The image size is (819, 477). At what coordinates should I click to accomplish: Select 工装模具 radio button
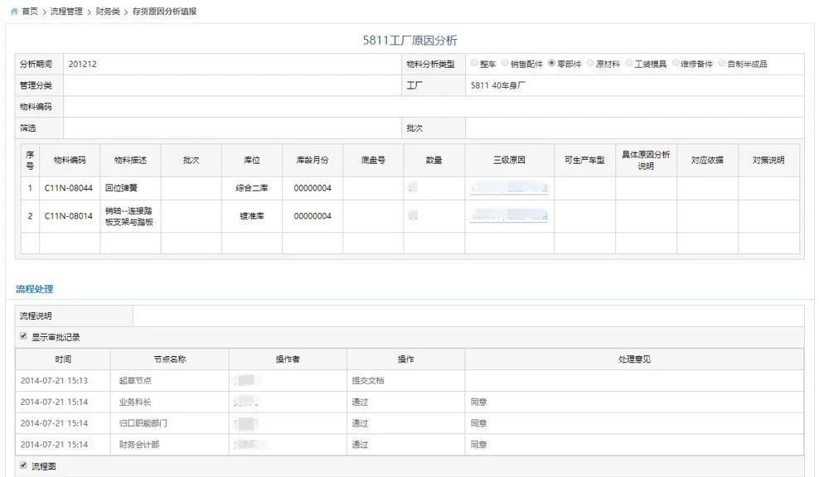pos(629,64)
